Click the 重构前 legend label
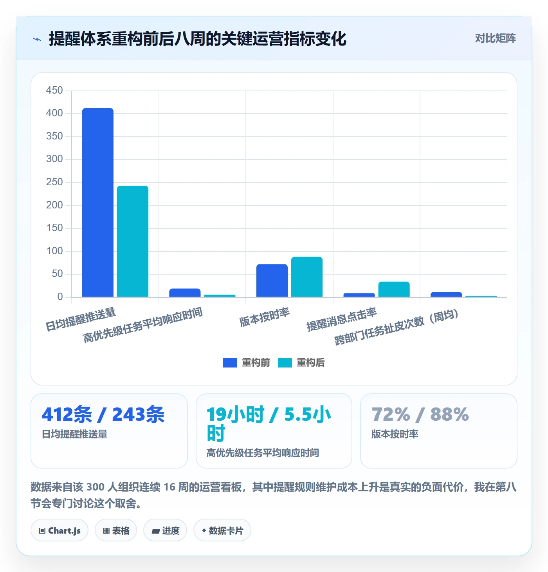The height and width of the screenshot is (572, 548). 256,363
